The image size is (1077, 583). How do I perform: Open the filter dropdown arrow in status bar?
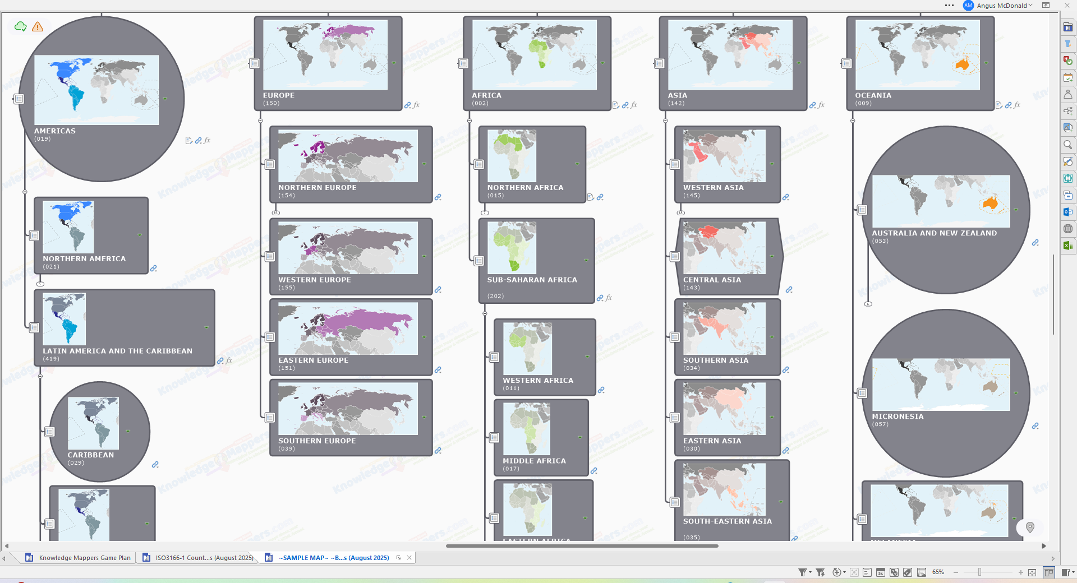(810, 572)
